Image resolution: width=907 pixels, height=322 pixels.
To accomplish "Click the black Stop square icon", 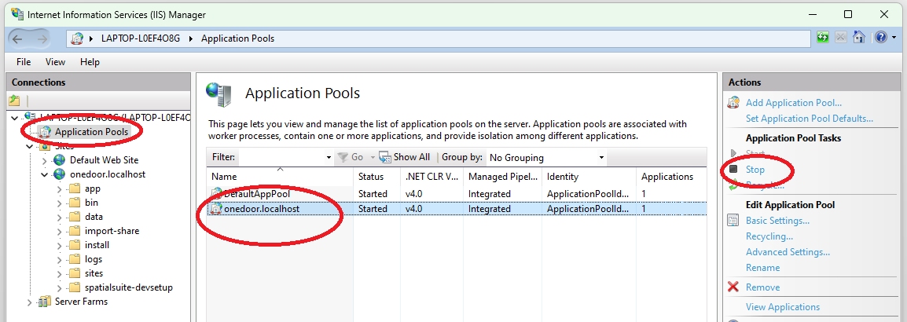I will 733,170.
